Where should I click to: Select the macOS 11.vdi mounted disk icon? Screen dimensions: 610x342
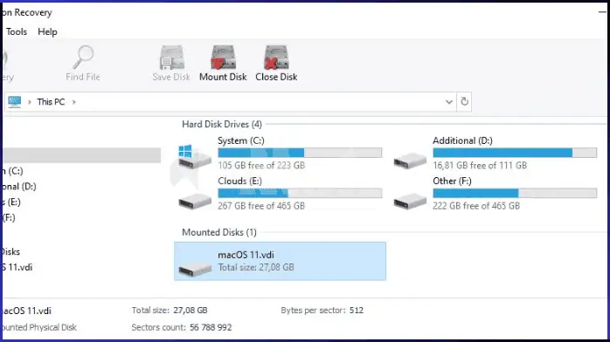pos(195,268)
